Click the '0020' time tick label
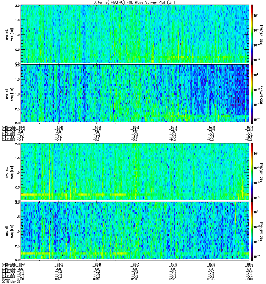Screen dimensions: 266x284 coord(59,279)
